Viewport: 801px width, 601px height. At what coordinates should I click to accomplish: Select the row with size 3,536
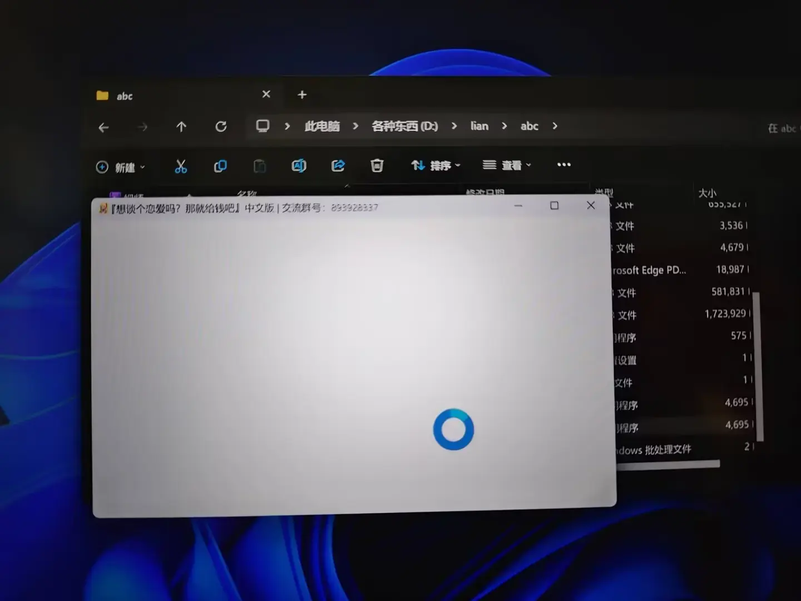pyautogui.click(x=680, y=225)
